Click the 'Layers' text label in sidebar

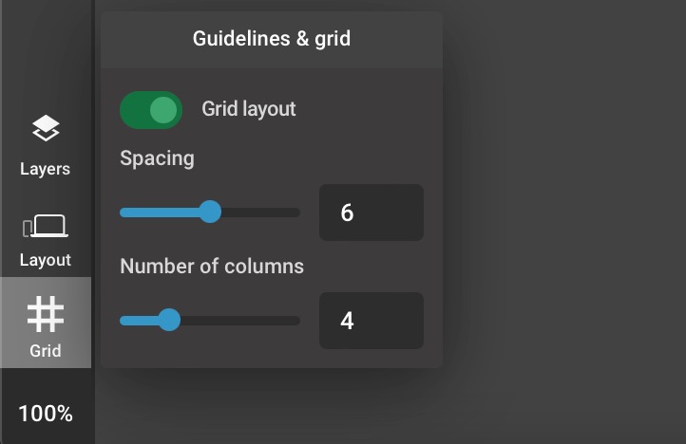pos(45,169)
